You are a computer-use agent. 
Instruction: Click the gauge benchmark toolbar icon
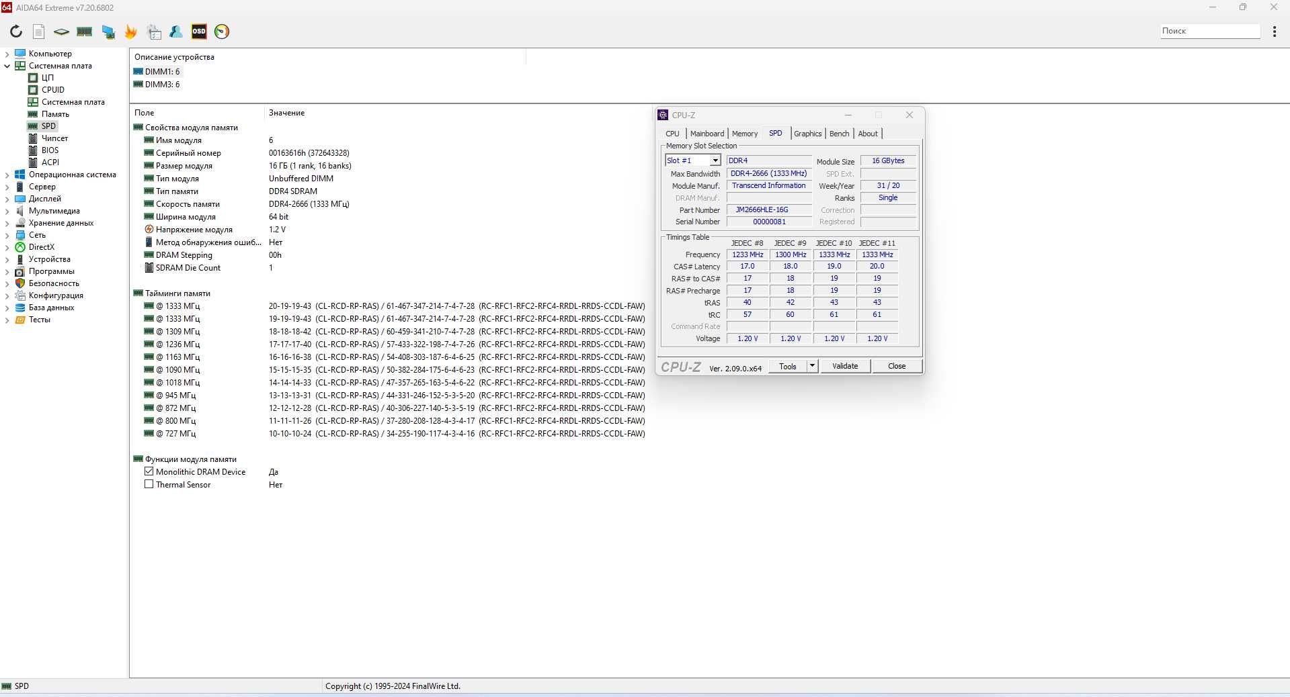point(222,32)
